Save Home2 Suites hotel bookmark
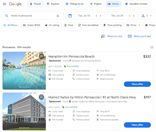The height and width of the screenshot is (132, 156). tap(41, 97)
